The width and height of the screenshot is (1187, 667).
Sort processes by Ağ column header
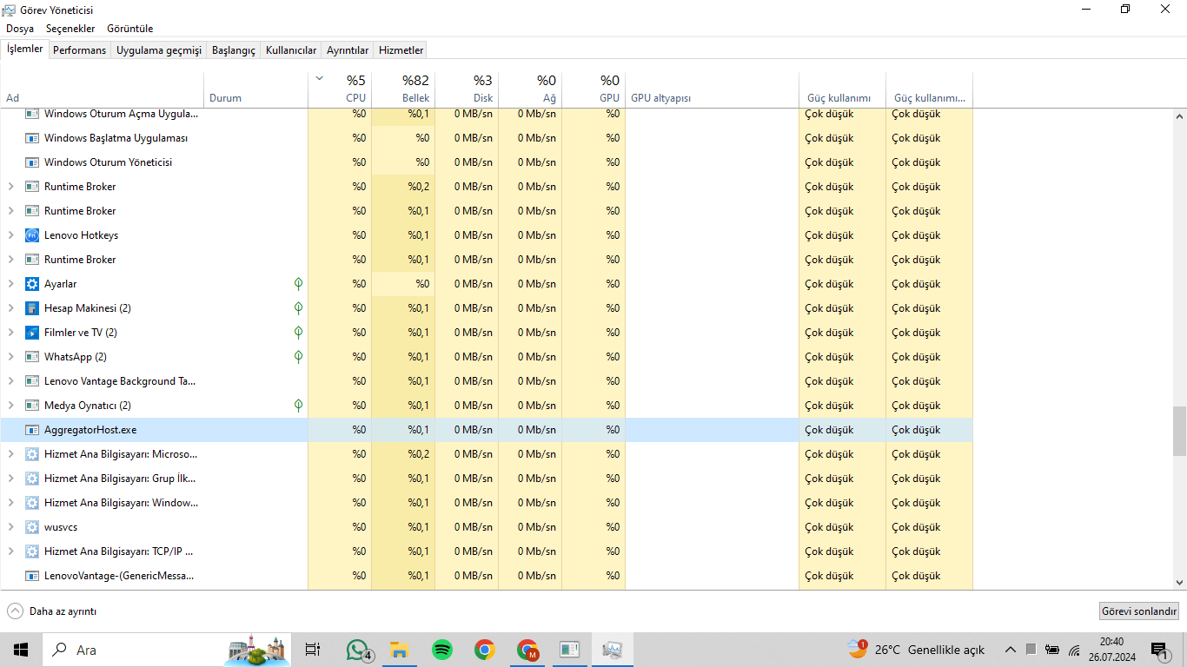[530, 89]
